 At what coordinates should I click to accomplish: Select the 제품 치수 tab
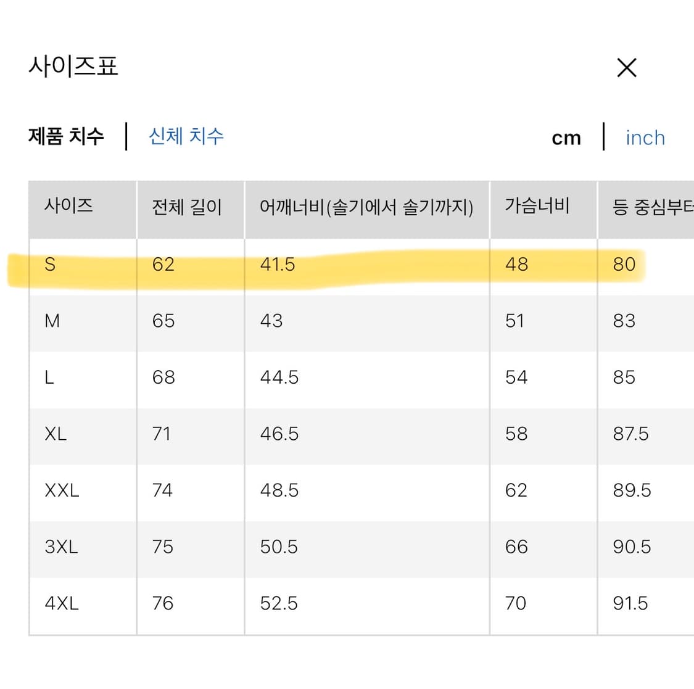tap(67, 136)
